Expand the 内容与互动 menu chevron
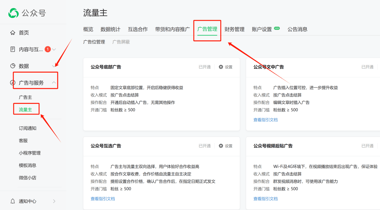 coord(54,50)
